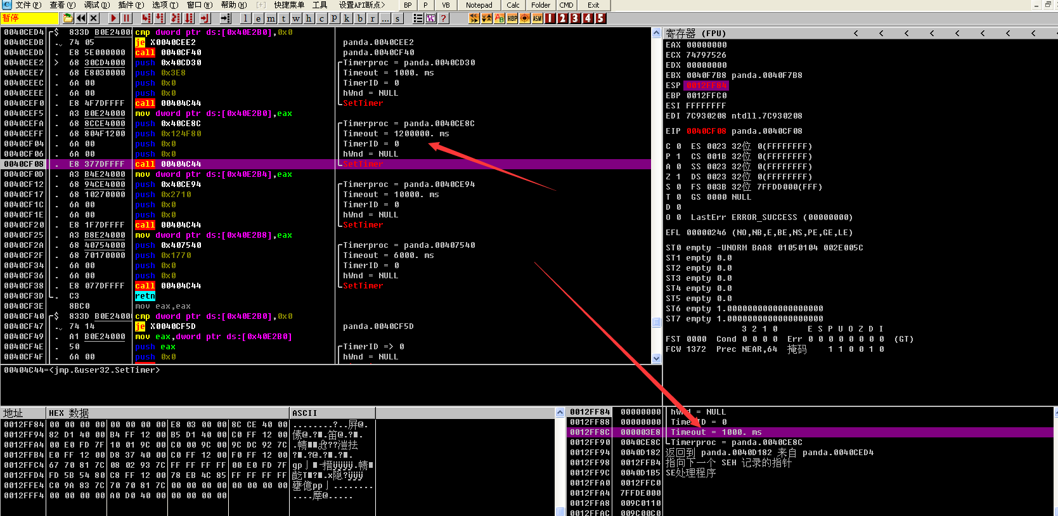Click the Folder button in the top bar
1058x516 pixels.
[x=541, y=5]
